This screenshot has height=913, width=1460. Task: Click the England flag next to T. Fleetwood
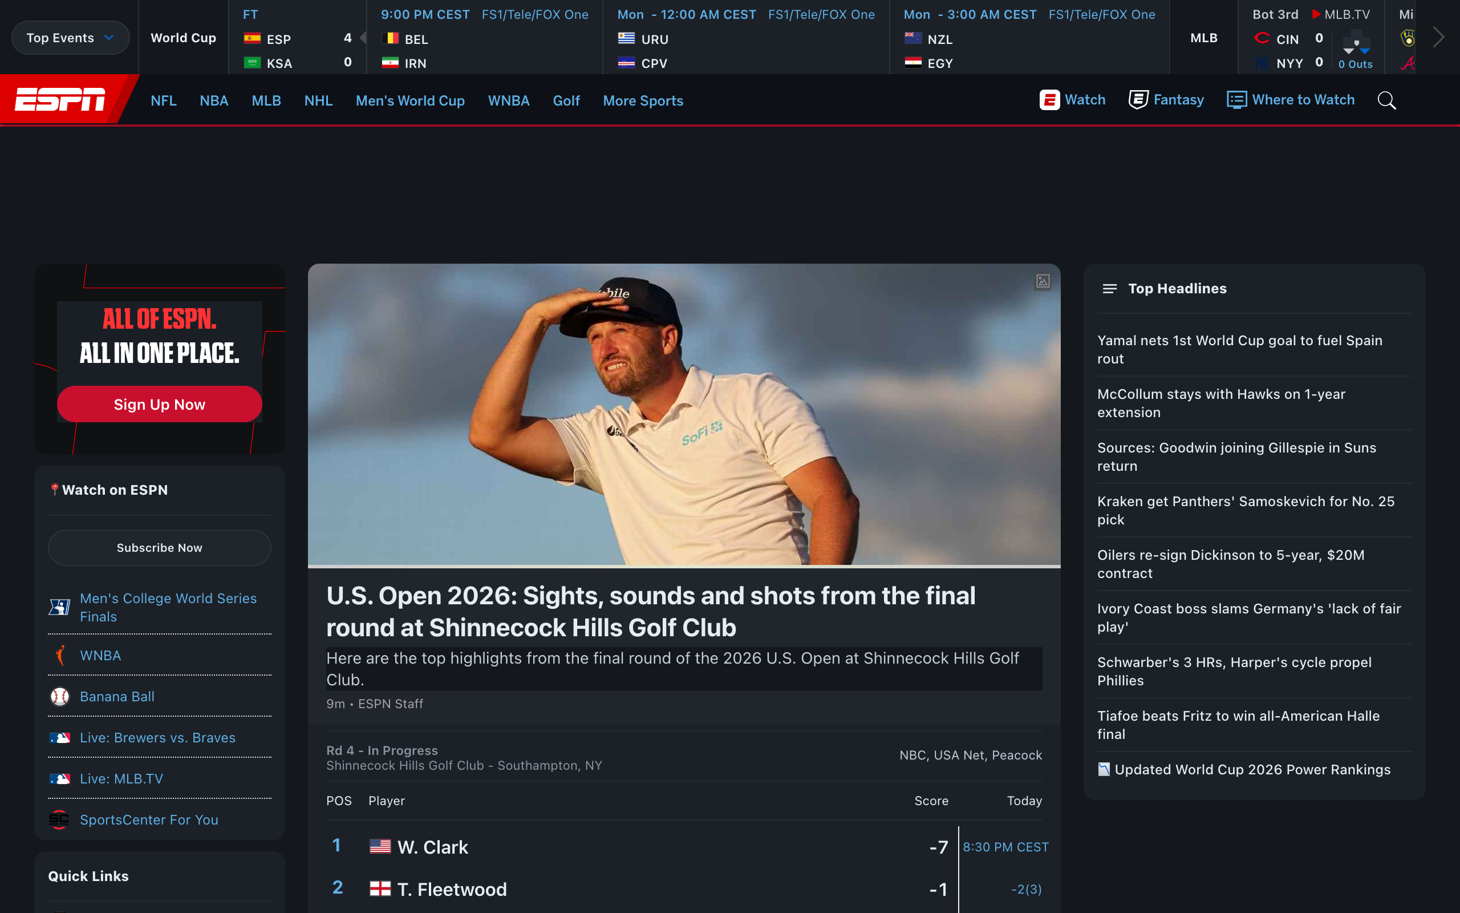pos(380,889)
